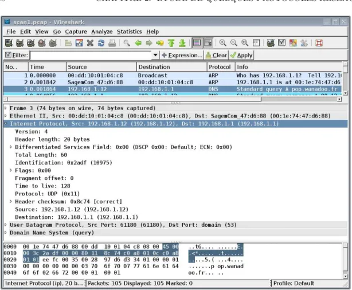352x290 pixels.
Task: Clear the display filter
Action: click(216, 55)
